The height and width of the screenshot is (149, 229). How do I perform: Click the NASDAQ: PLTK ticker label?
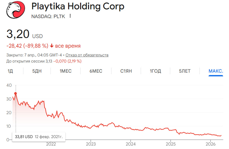48,16
